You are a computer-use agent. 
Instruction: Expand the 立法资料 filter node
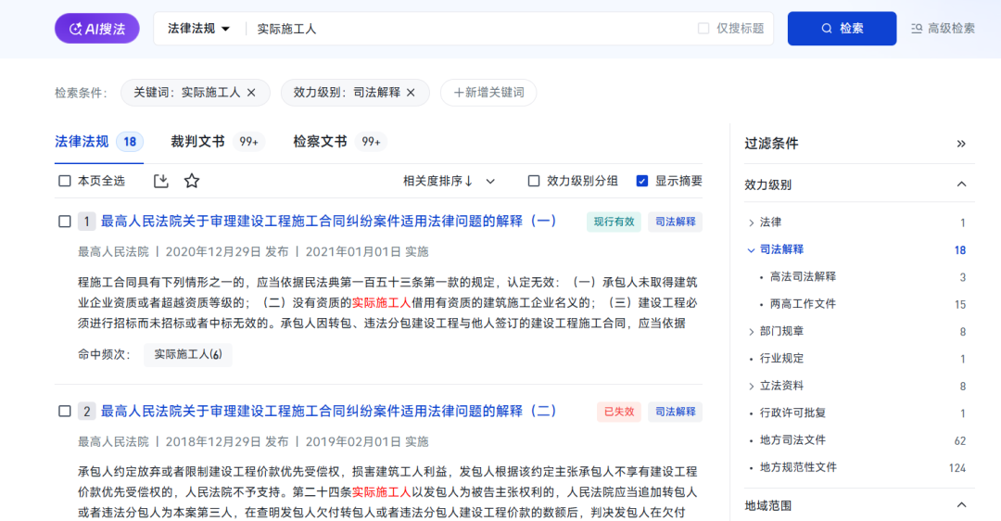pyautogui.click(x=752, y=387)
